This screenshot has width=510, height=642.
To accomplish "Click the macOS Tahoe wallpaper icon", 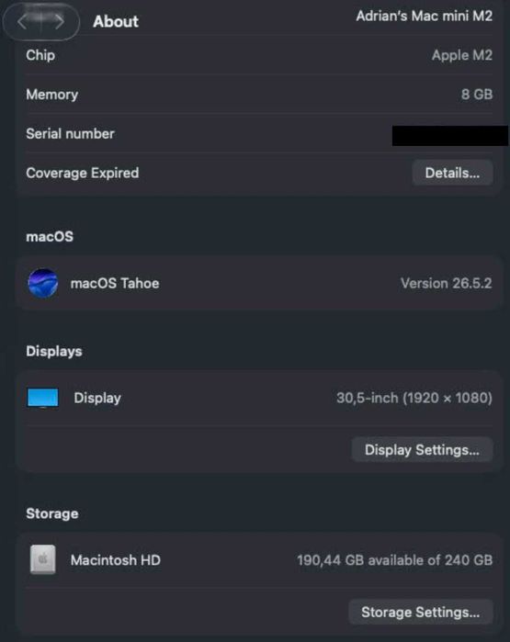I will [42, 283].
